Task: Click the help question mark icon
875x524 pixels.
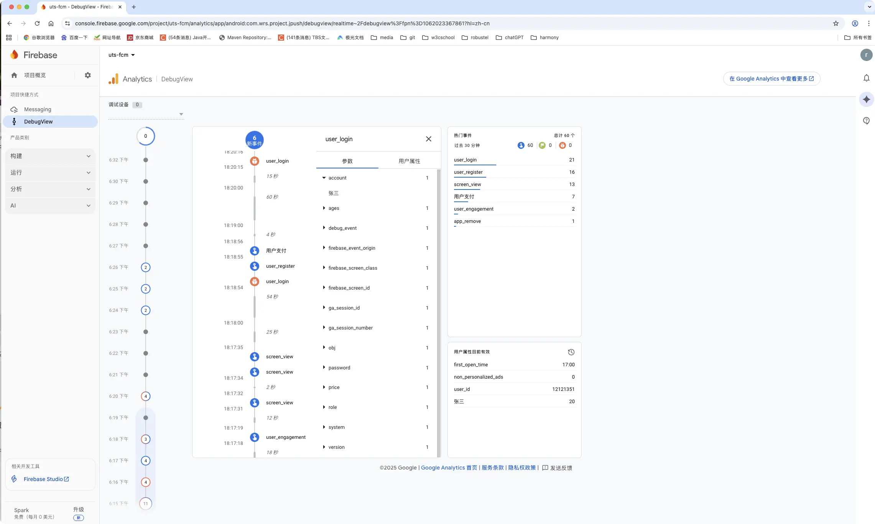Action: pyautogui.click(x=866, y=121)
